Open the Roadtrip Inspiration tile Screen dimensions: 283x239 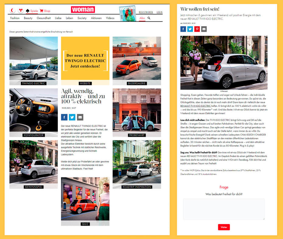point(137,165)
